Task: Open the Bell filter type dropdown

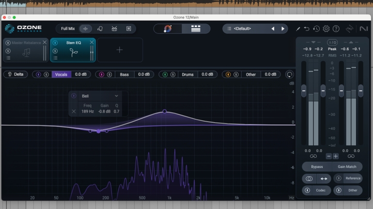Action: (x=100, y=96)
